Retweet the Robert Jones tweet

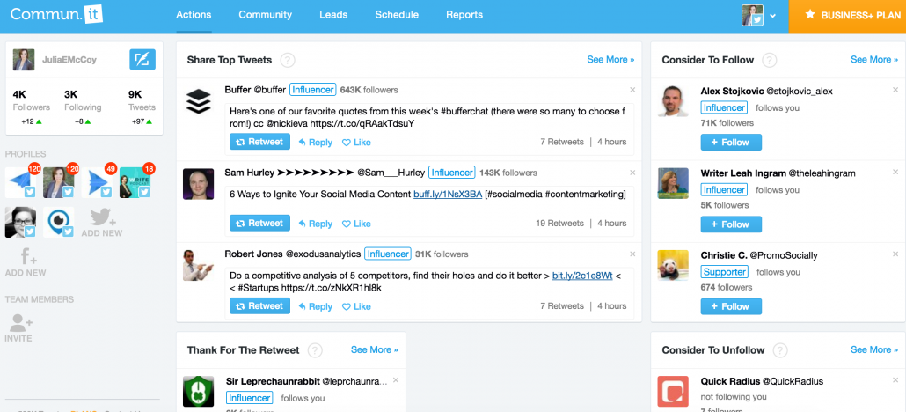pyautogui.click(x=260, y=306)
